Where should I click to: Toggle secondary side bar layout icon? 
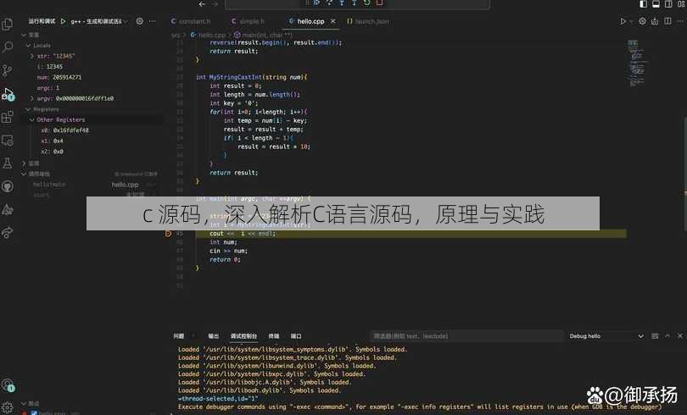coord(668,4)
